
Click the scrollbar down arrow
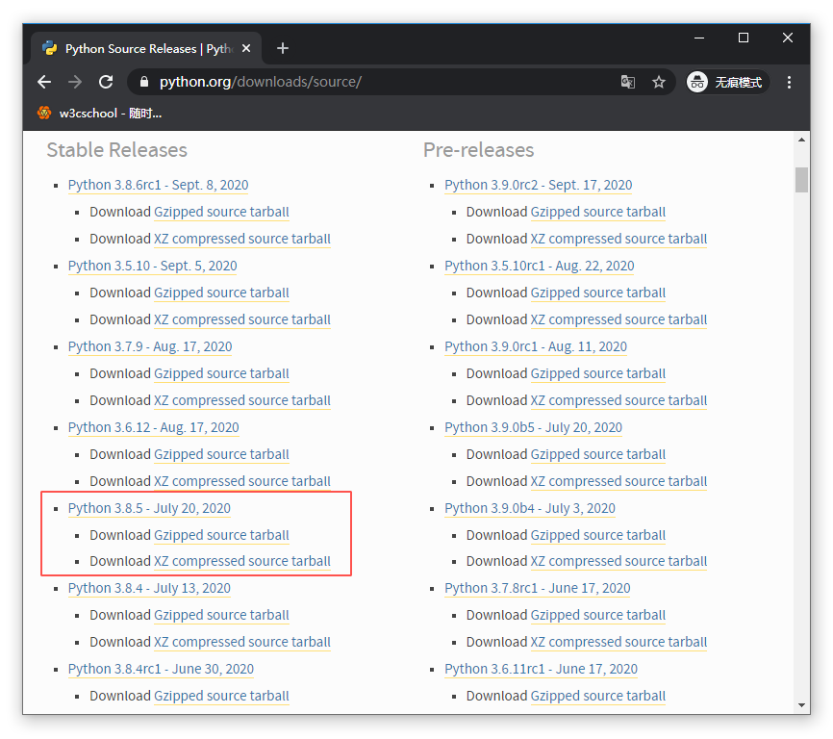pyautogui.click(x=801, y=705)
